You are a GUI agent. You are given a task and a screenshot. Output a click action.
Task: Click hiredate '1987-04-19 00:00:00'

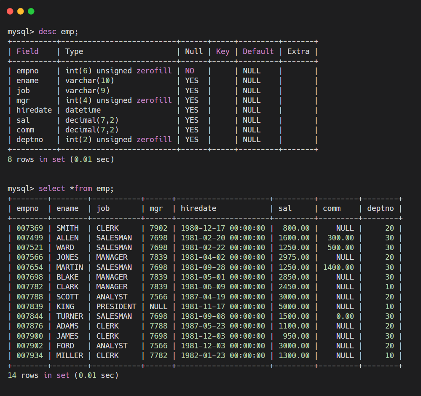pyautogui.click(x=223, y=297)
